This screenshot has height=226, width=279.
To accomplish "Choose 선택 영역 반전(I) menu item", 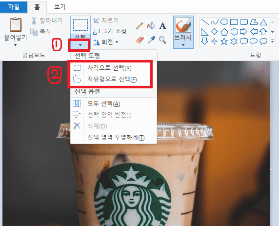I will pyautogui.click(x=114, y=115).
